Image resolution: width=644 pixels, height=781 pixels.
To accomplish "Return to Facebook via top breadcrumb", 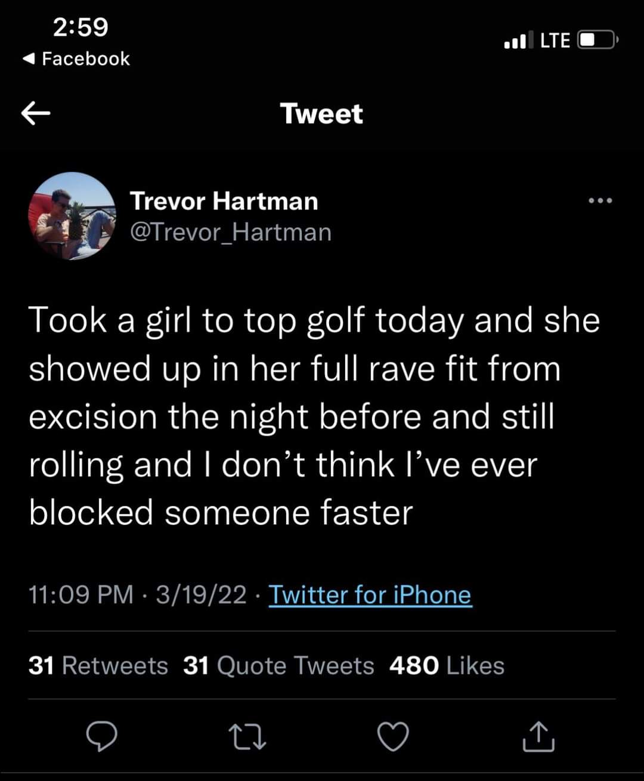I will [76, 58].
